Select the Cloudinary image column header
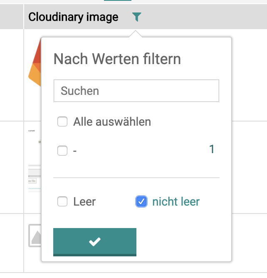This screenshot has width=267, height=278. tap(73, 17)
